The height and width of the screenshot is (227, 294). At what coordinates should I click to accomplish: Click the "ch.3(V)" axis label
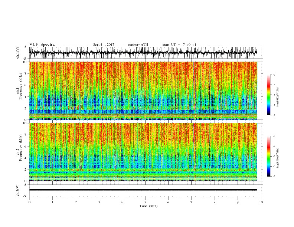pyautogui.click(x=17, y=190)
